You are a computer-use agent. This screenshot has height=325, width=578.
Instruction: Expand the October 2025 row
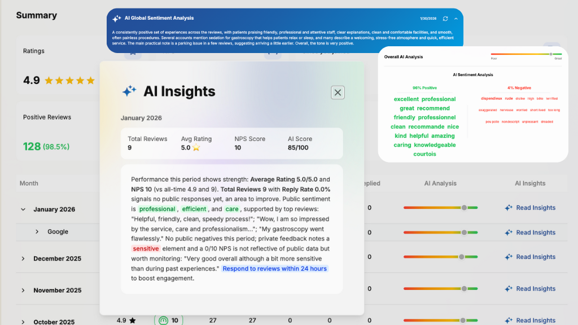click(23, 320)
